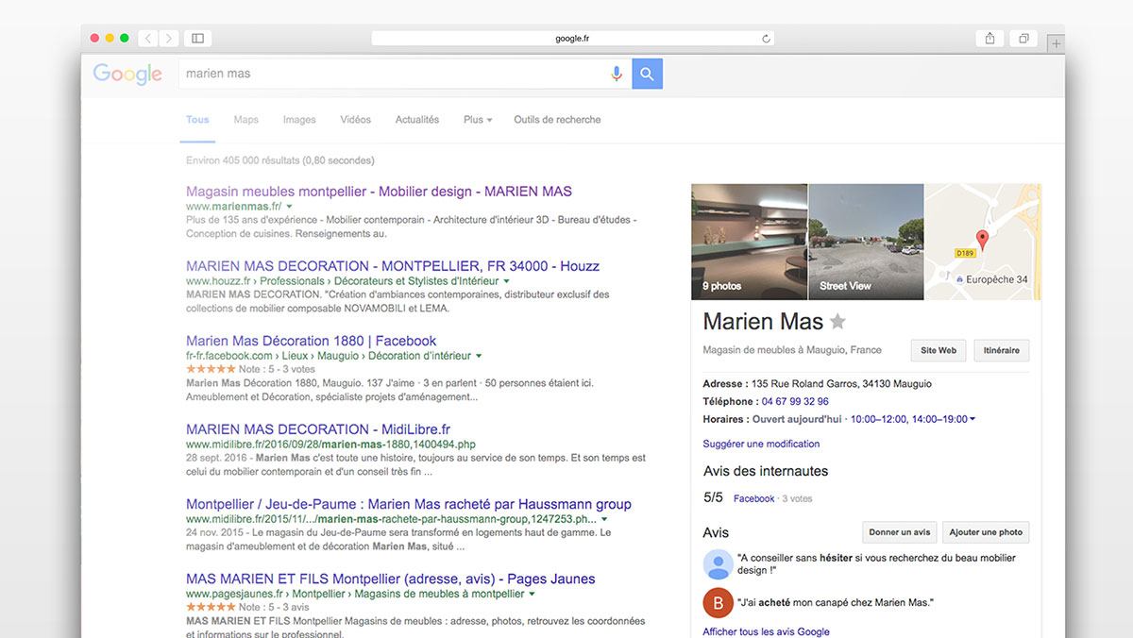Screen dimensions: 1133x638
Task: Call phone number 04 67 99 32 96
Action: pos(795,402)
